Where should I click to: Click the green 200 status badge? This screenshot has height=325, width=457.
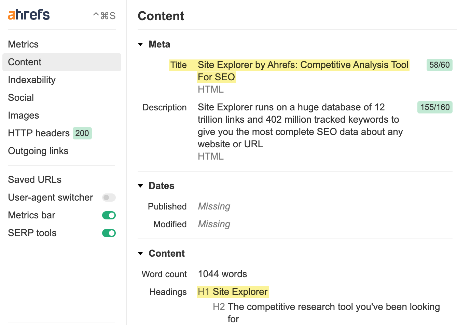tap(82, 133)
